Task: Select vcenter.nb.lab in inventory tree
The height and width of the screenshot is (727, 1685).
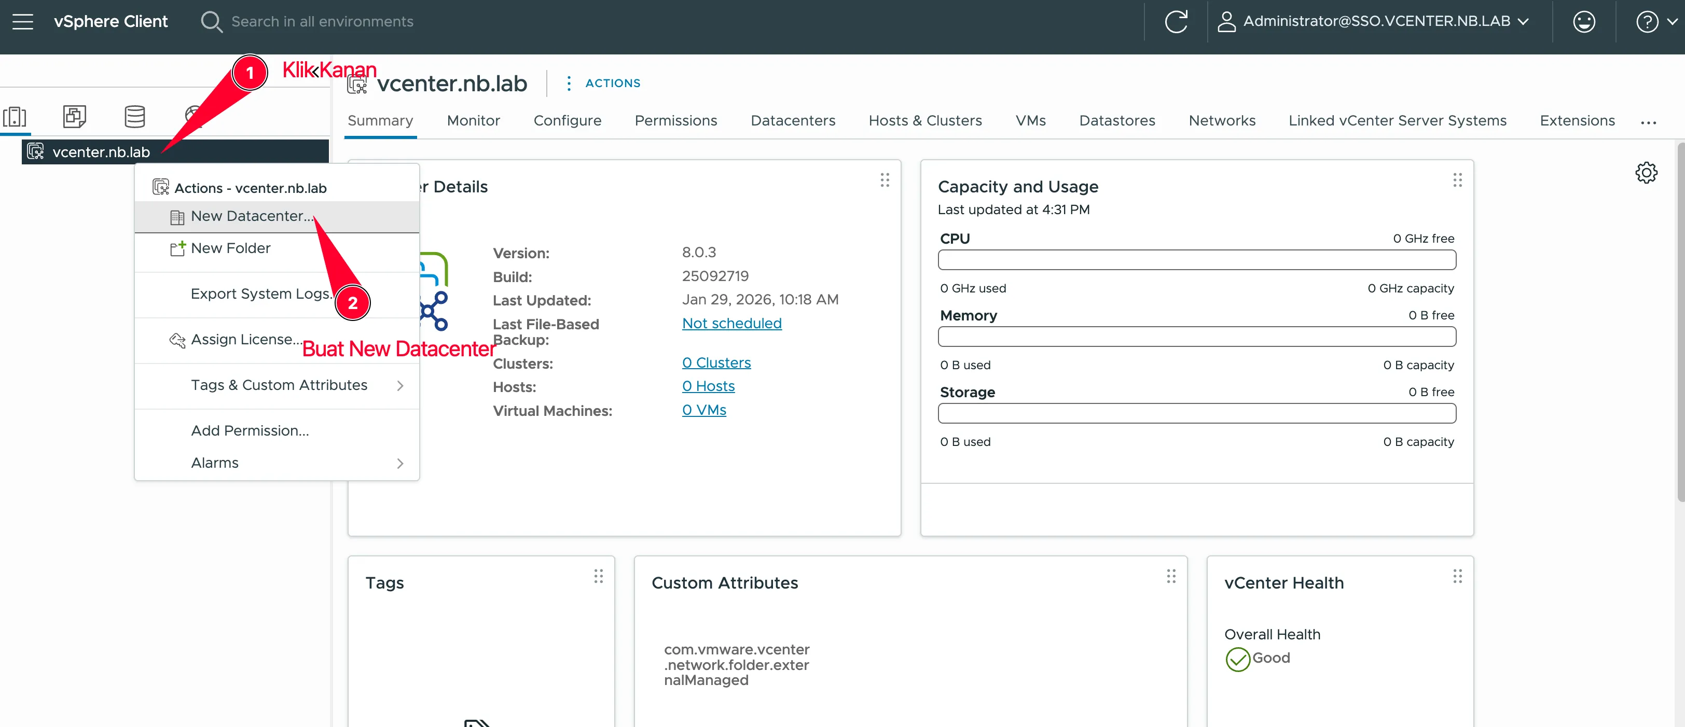Action: click(x=175, y=152)
